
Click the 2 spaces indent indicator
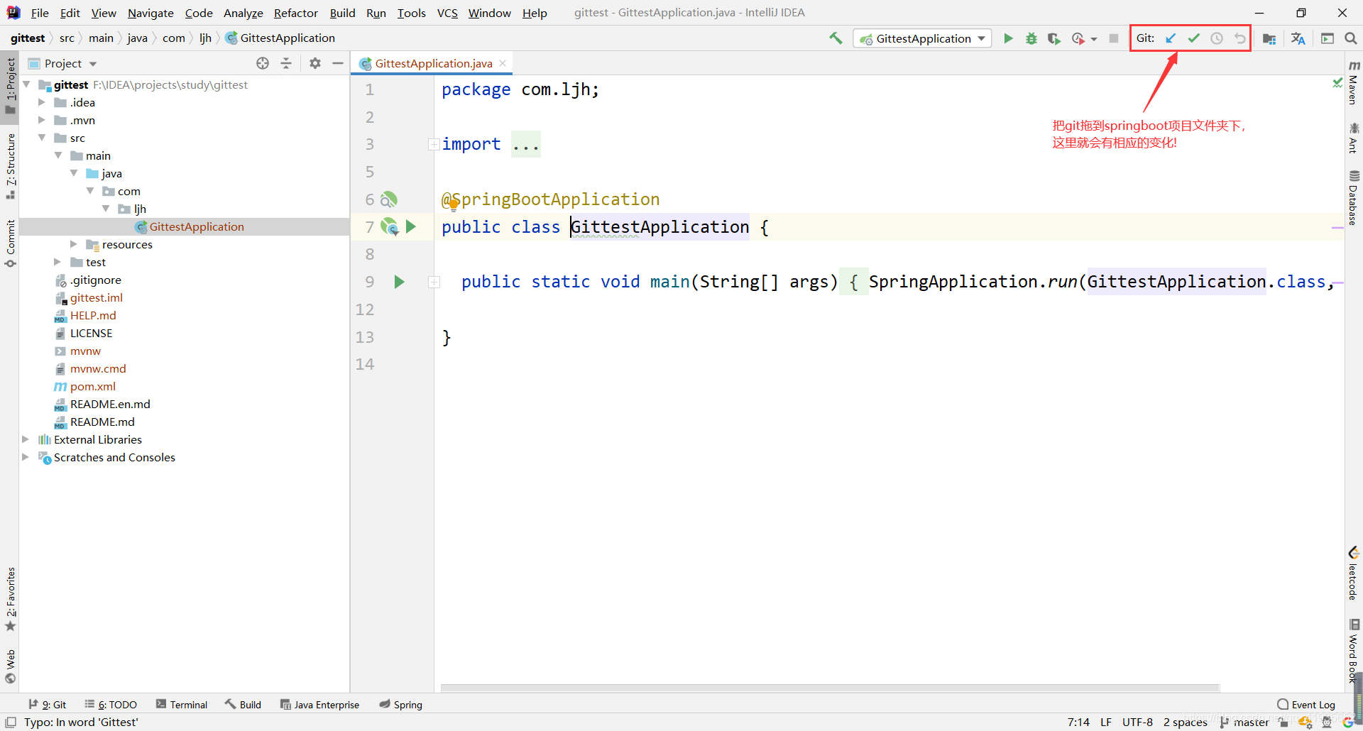click(x=1185, y=722)
